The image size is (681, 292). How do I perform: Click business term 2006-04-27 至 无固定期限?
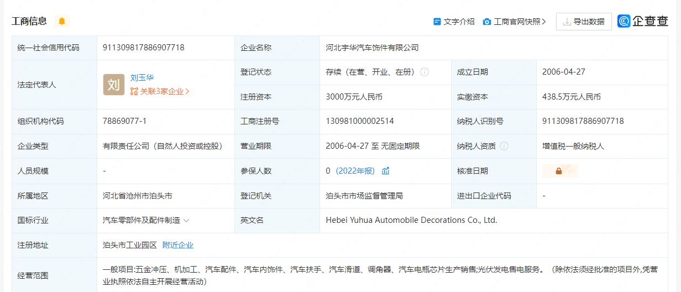point(373,146)
